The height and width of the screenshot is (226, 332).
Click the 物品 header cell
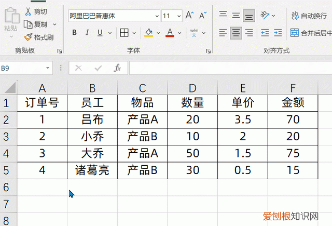pos(143,103)
